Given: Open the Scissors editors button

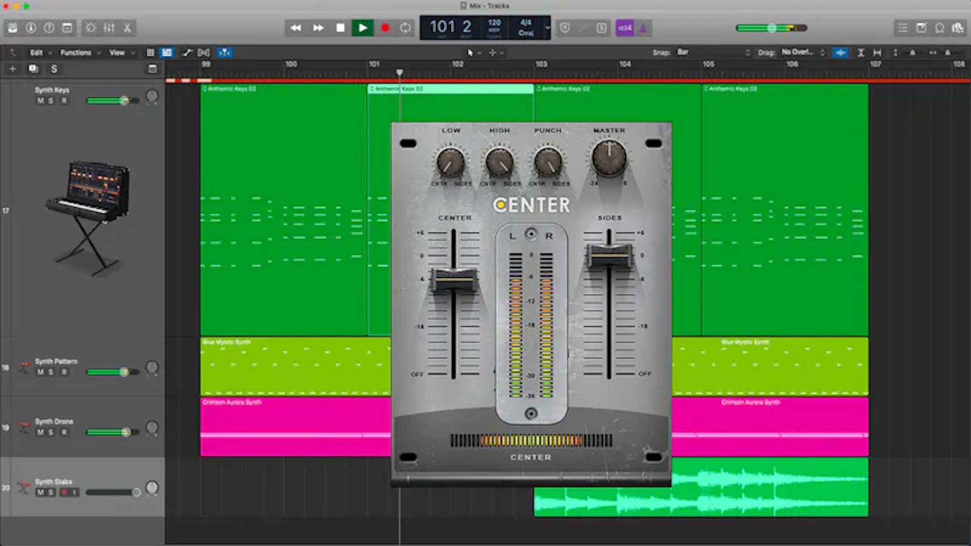Looking at the screenshot, I should click(x=127, y=28).
